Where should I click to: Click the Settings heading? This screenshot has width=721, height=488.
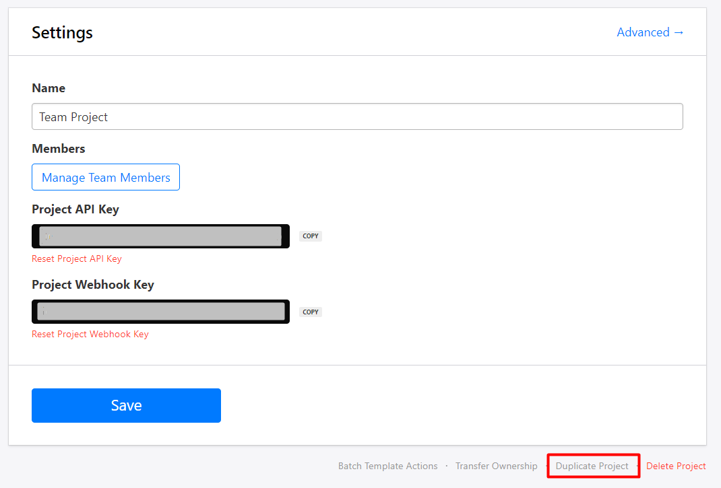tap(62, 32)
